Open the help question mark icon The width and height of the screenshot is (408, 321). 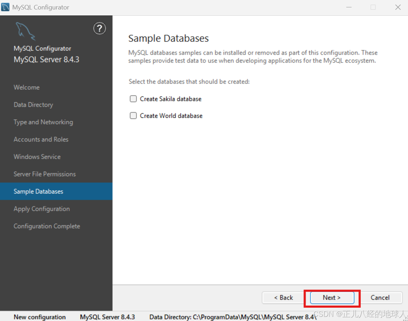[x=100, y=28]
